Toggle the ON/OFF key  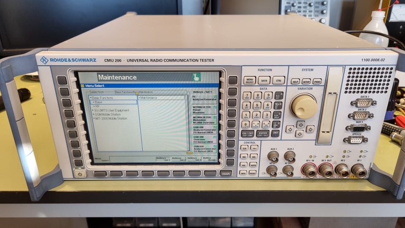[248, 134]
